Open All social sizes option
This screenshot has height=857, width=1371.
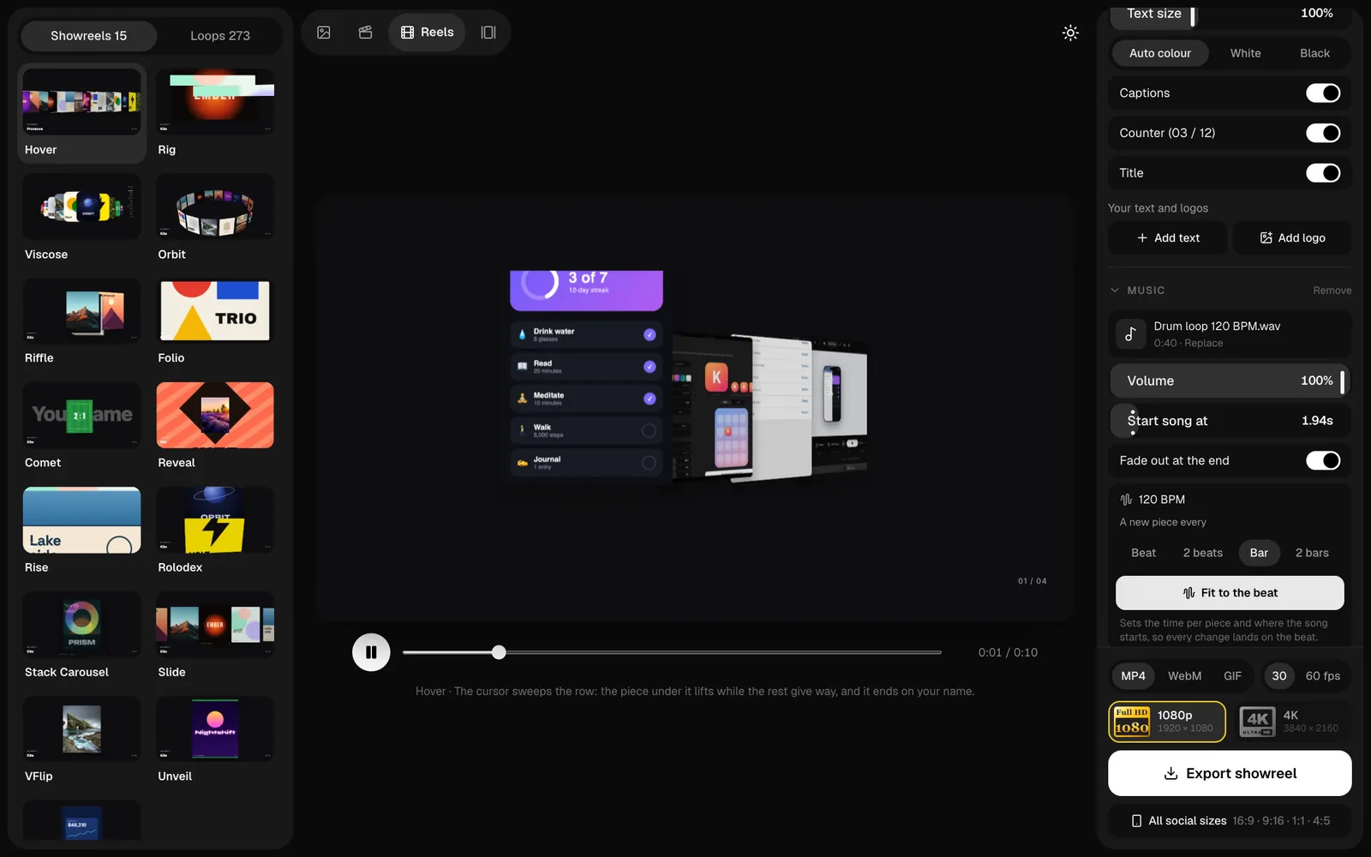click(1230, 821)
